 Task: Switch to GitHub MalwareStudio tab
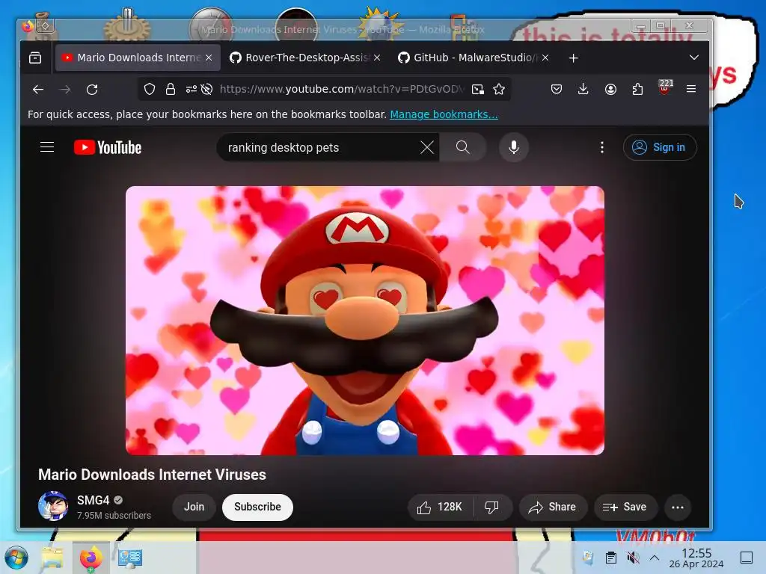pyautogui.click(x=474, y=58)
